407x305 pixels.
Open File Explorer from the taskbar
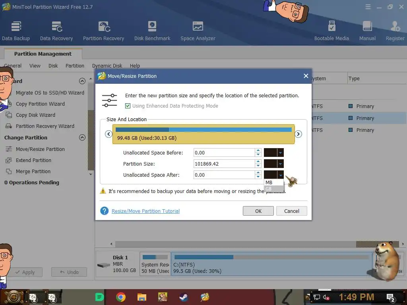pos(142,297)
